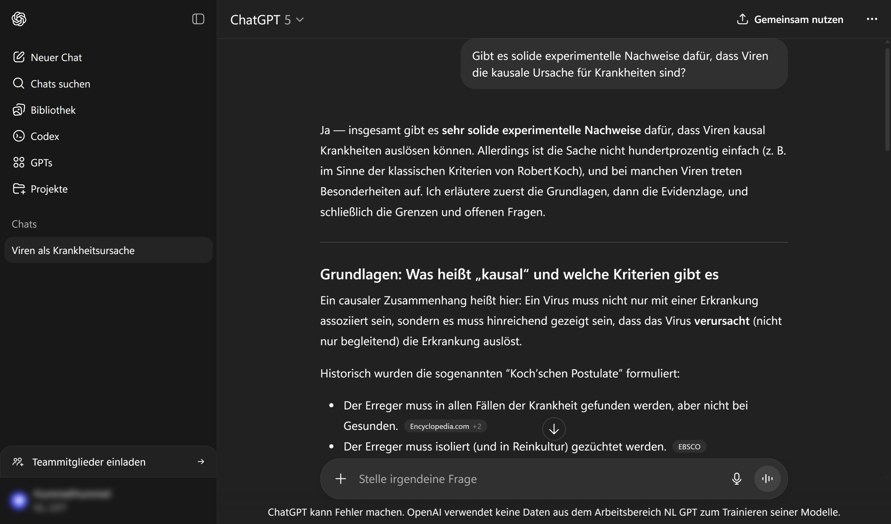Click the ChatGPT logo icon
Screen dimensions: 891x524
pos(19,19)
